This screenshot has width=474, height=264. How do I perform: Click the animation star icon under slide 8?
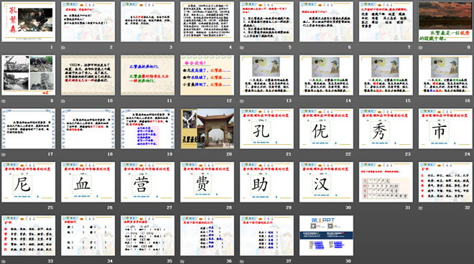(420, 47)
